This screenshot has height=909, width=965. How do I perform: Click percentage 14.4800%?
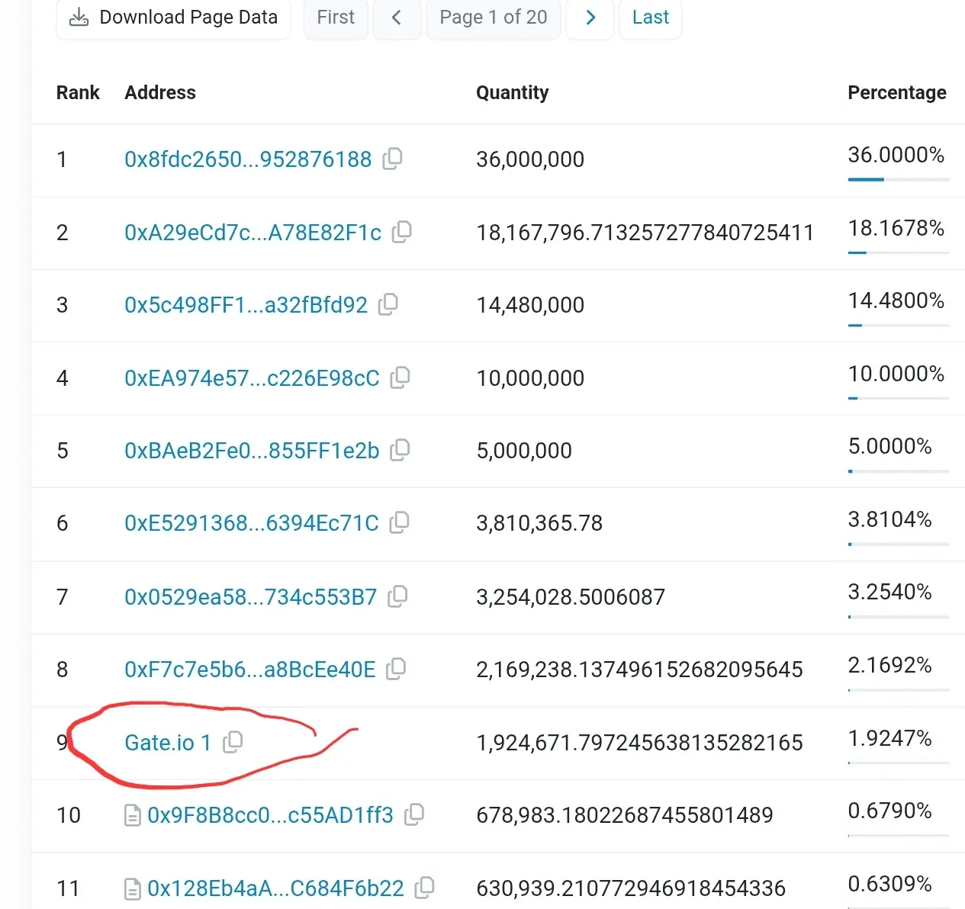pos(896,300)
